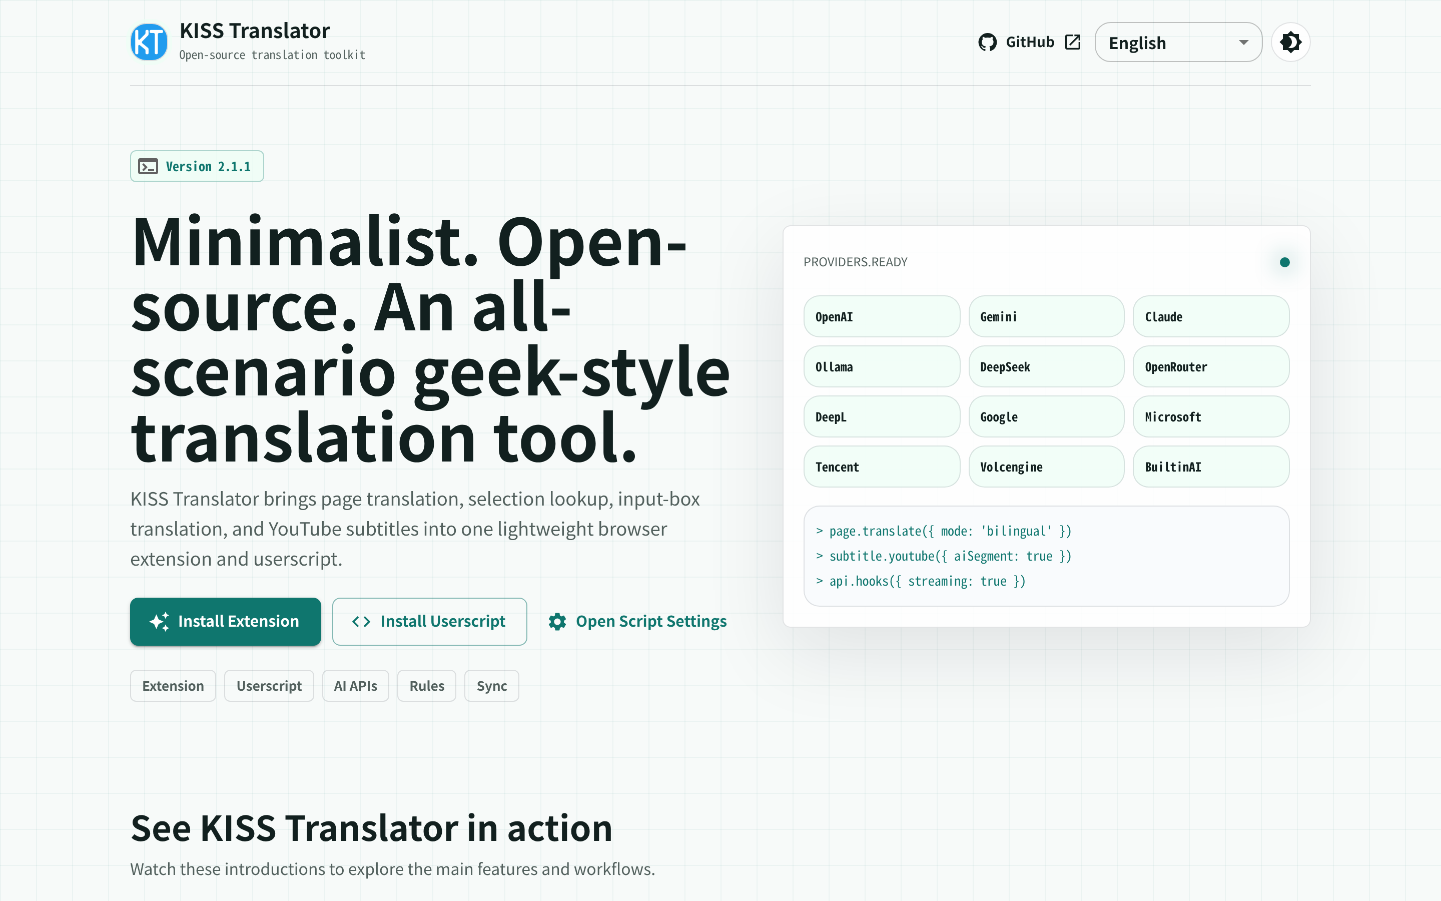The height and width of the screenshot is (901, 1441).
Task: Select the Extension tag
Action: (x=173, y=686)
